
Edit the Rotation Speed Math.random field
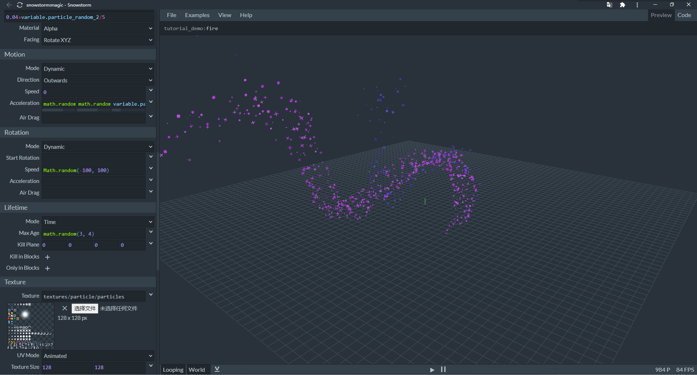[x=94, y=170]
